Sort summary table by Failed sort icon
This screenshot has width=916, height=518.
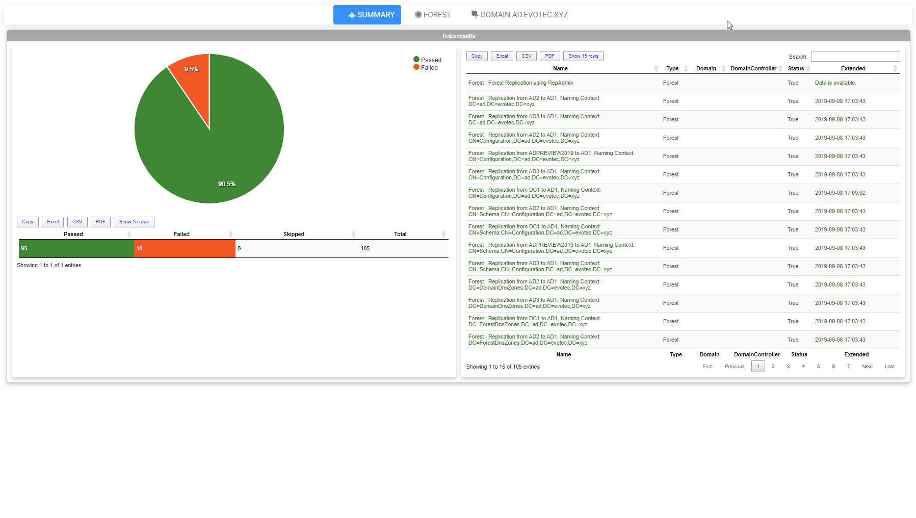tap(230, 235)
